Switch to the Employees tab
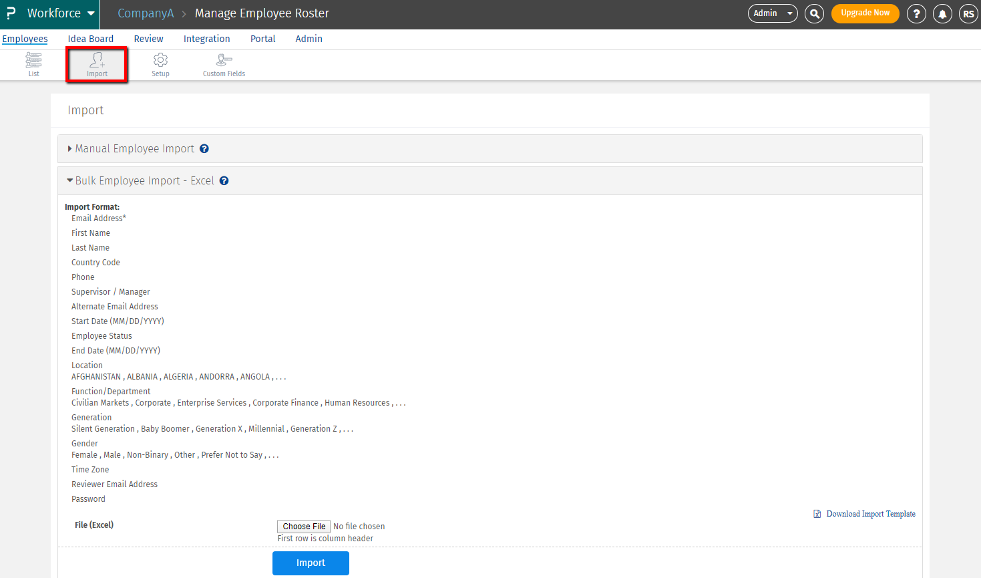The height and width of the screenshot is (578, 981). (25, 39)
